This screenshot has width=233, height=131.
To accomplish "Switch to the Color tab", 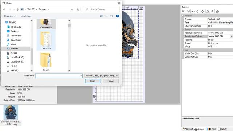I will pyautogui.click(x=211, y=129).
